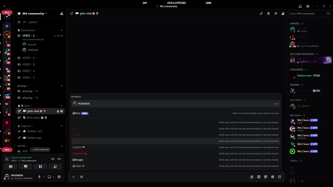Turn on camera in voice panel
Viewport: 333px width, 187px height.
(x=11, y=166)
